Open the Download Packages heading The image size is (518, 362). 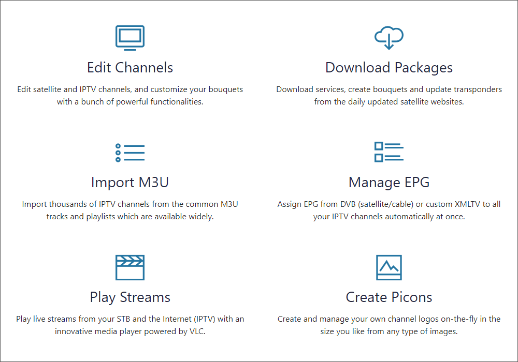point(389,68)
